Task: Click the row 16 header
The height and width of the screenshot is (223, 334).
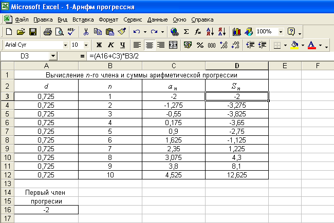Action: [x=8, y=209]
